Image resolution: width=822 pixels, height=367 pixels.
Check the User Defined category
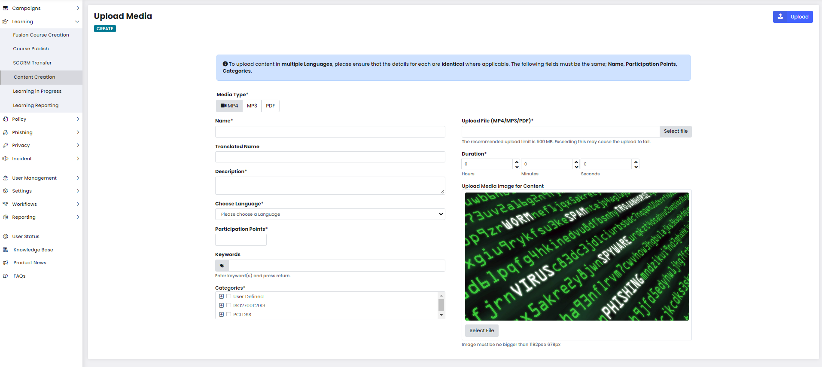pos(228,296)
